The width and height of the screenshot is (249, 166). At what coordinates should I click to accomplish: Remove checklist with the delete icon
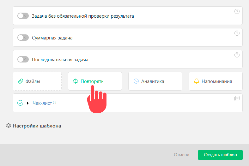coord(237,98)
